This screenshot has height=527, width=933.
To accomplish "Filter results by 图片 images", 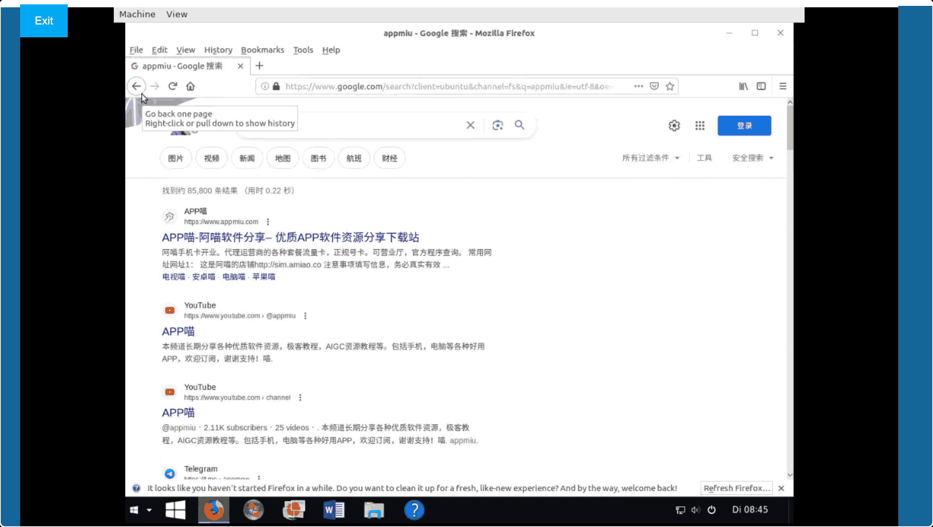I will click(176, 158).
